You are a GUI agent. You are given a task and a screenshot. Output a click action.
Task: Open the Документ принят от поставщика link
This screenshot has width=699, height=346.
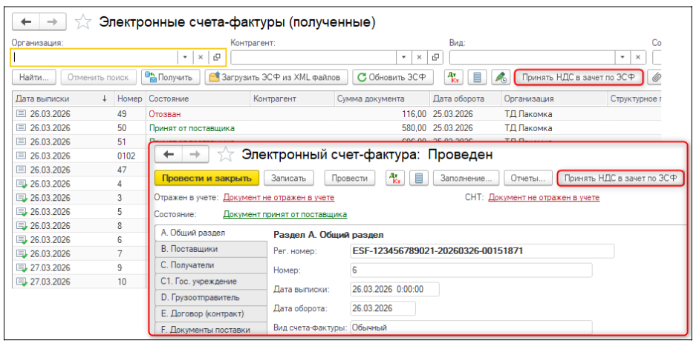click(x=285, y=215)
